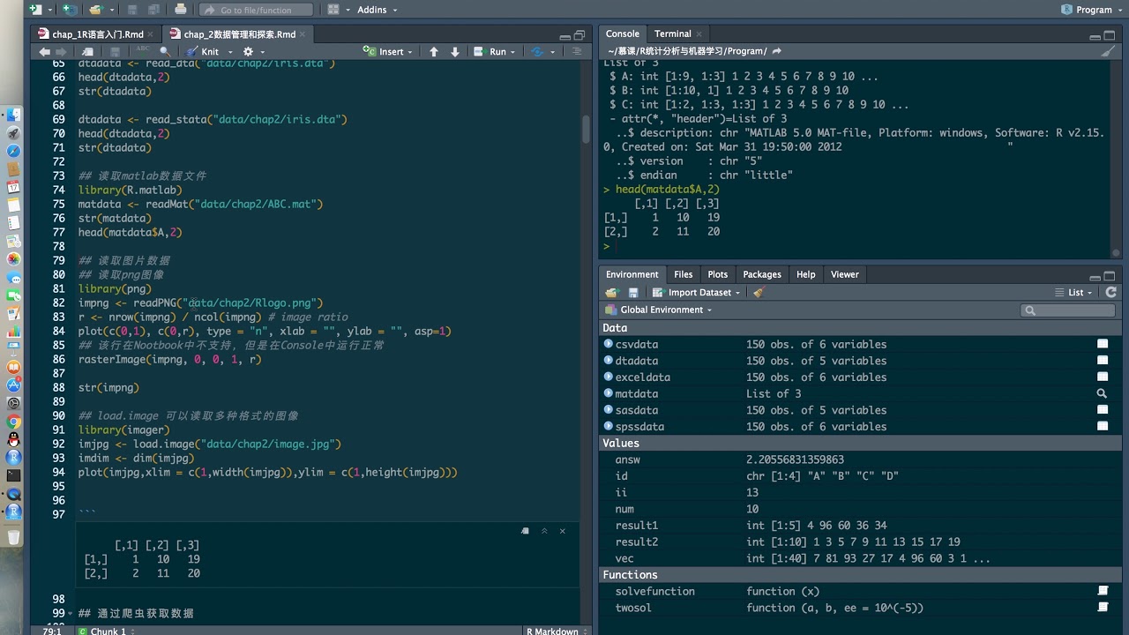The image size is (1129, 635).
Task: Select the Console tab
Action: point(622,34)
